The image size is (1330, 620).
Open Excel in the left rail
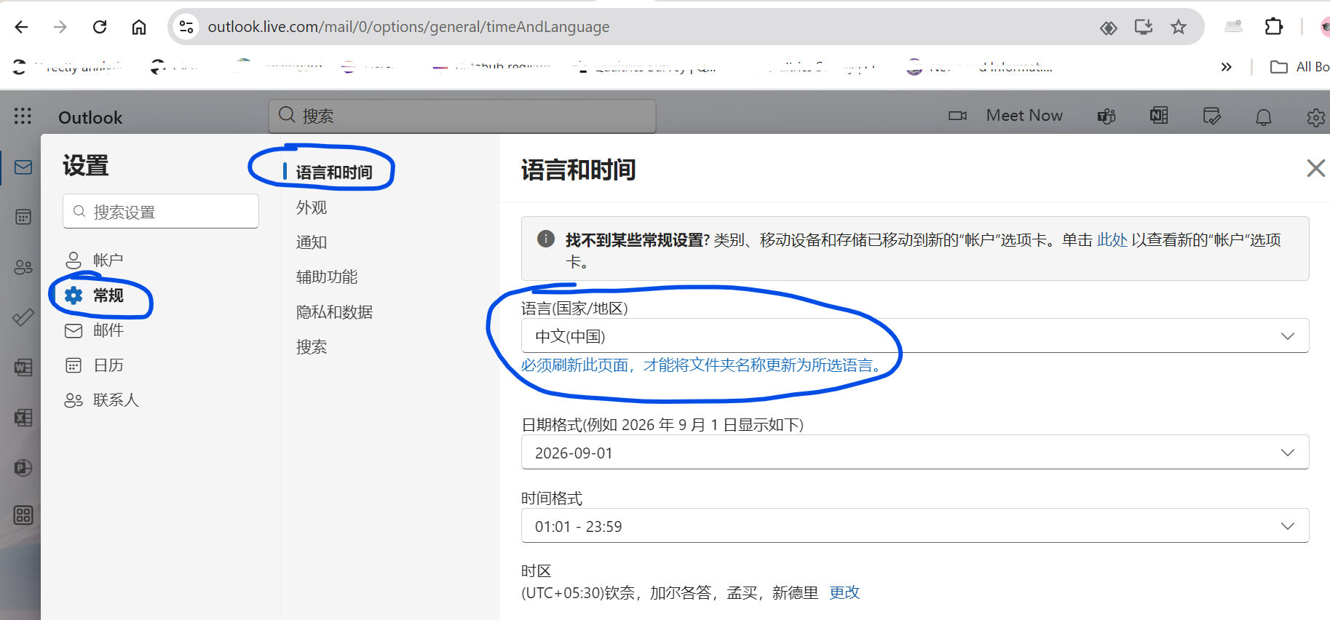coord(23,418)
